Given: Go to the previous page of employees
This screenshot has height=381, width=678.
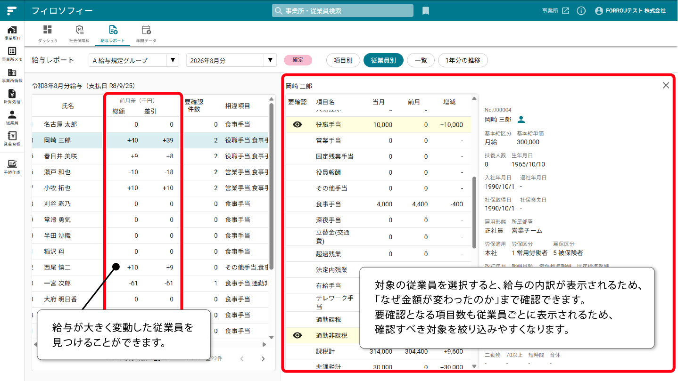Looking at the screenshot, I should click(x=242, y=359).
